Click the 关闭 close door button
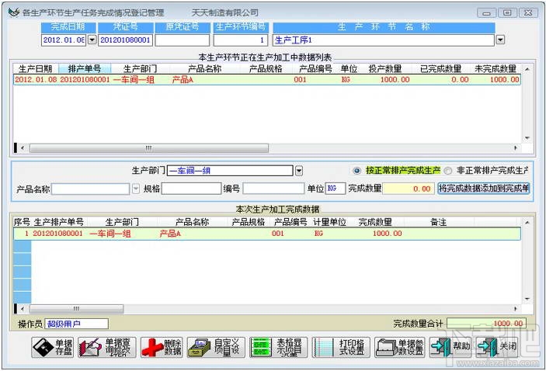This screenshot has width=546, height=371. (x=497, y=347)
